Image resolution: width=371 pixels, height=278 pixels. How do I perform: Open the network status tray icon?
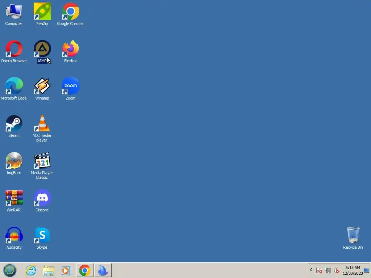(328, 270)
